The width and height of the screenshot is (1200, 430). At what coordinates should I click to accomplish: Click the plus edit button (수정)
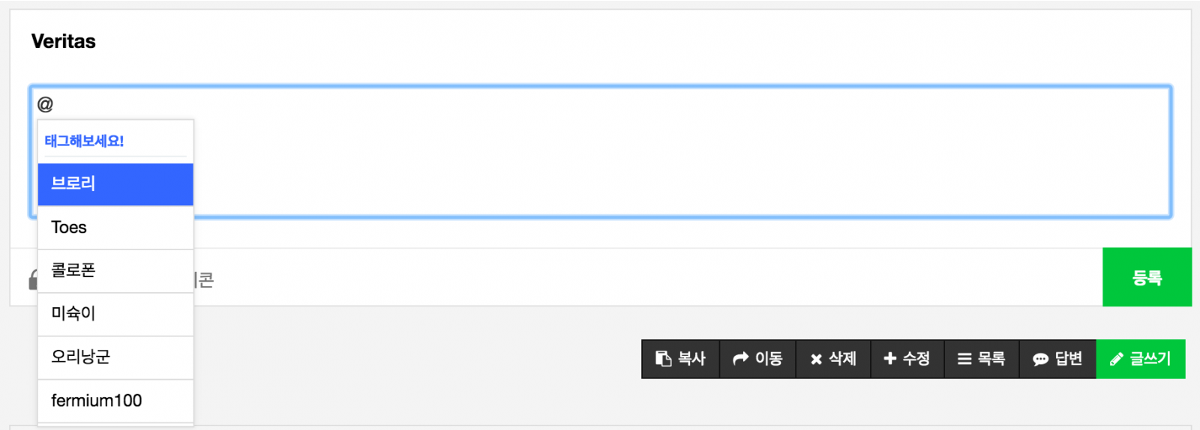click(x=907, y=359)
